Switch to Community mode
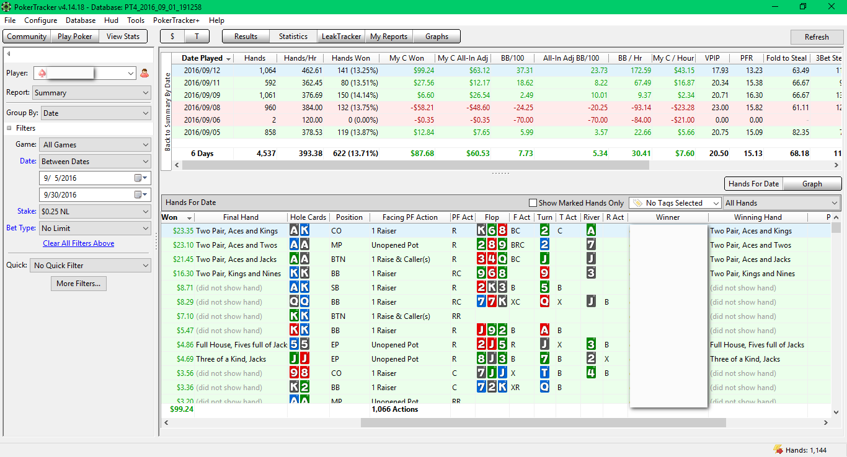This screenshot has width=847, height=457. click(x=27, y=37)
